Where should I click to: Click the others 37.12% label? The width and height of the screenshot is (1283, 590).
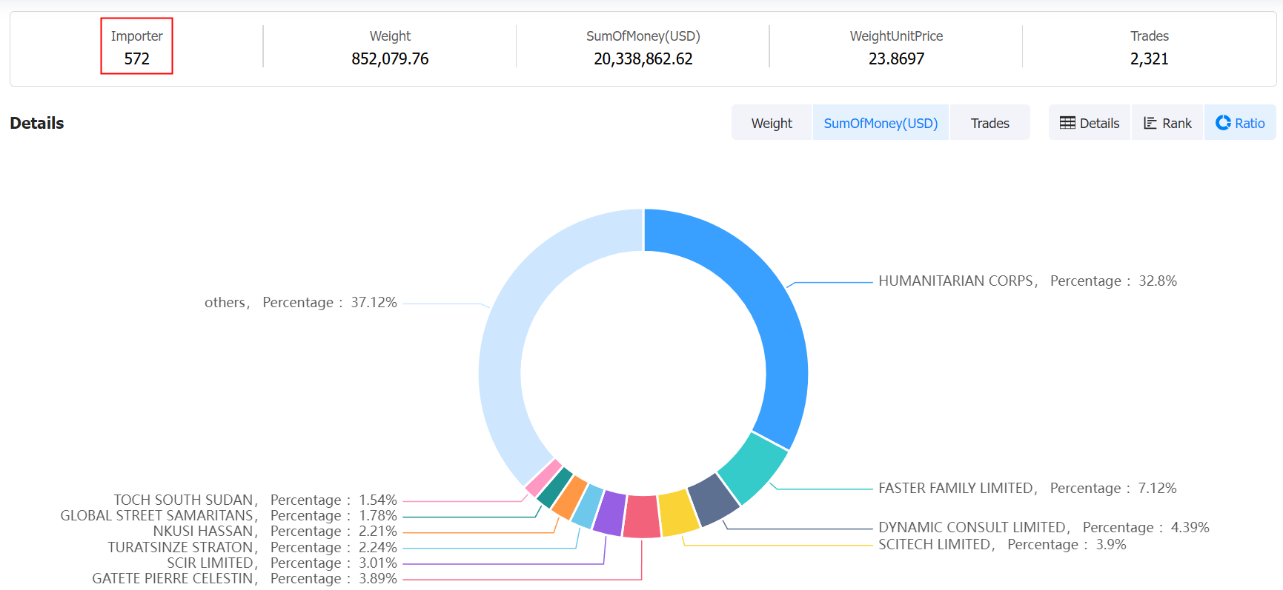[x=301, y=303]
